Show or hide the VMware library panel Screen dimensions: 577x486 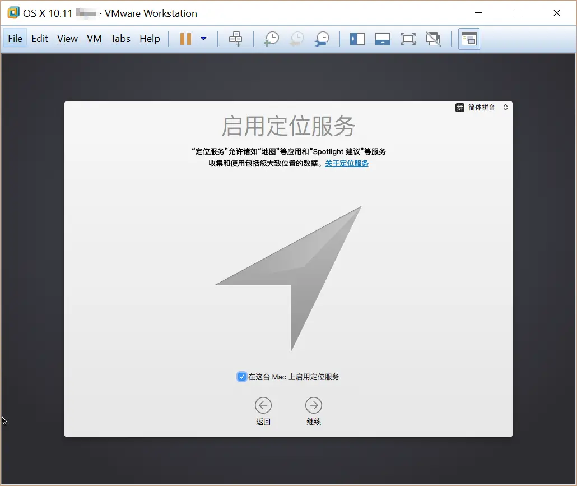tap(357, 39)
